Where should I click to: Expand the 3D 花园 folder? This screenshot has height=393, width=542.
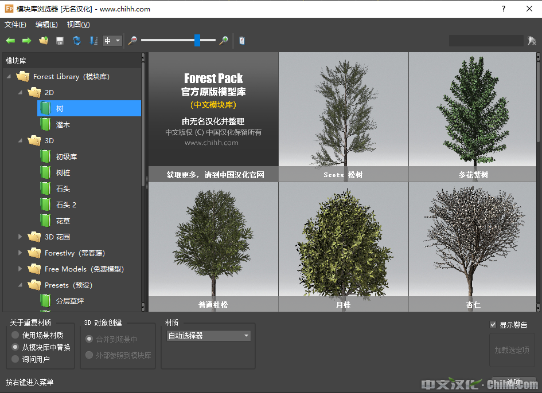click(21, 237)
